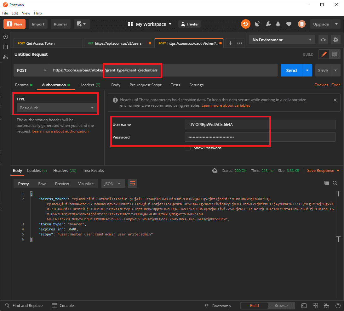Viewport: 344px width, 311px height.
Task: Open the APIs sidebar icon
Action: pyautogui.click(x=5, y=57)
